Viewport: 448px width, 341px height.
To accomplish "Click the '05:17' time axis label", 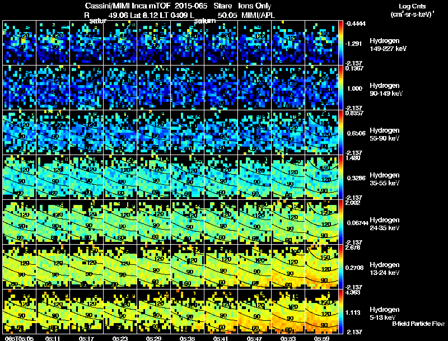I will point(87,339).
